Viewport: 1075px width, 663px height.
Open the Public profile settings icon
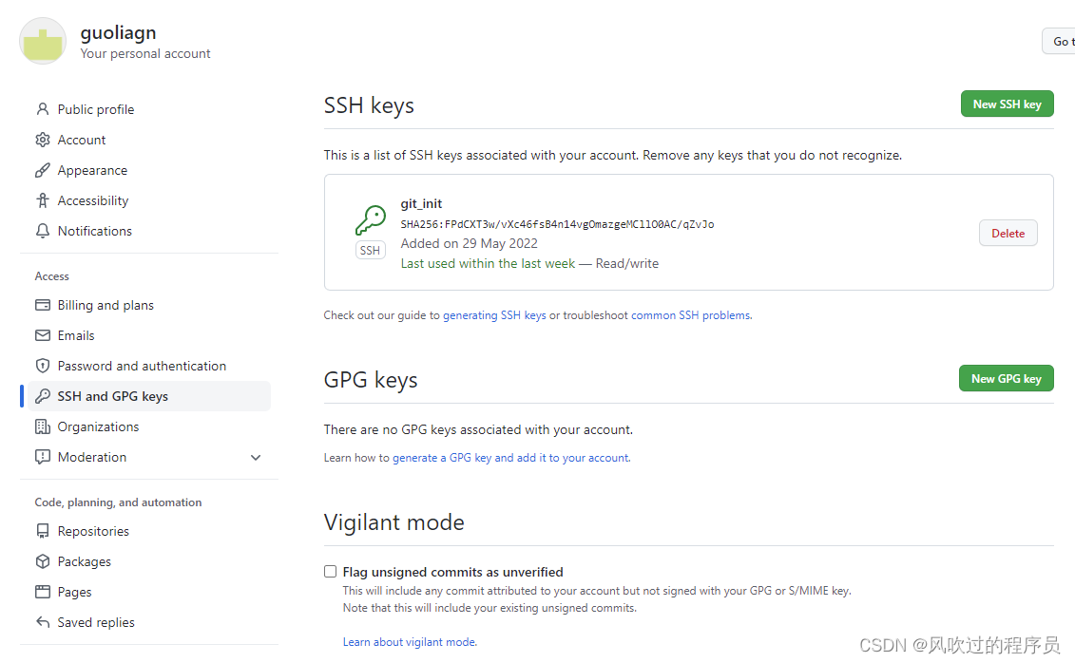(x=44, y=108)
